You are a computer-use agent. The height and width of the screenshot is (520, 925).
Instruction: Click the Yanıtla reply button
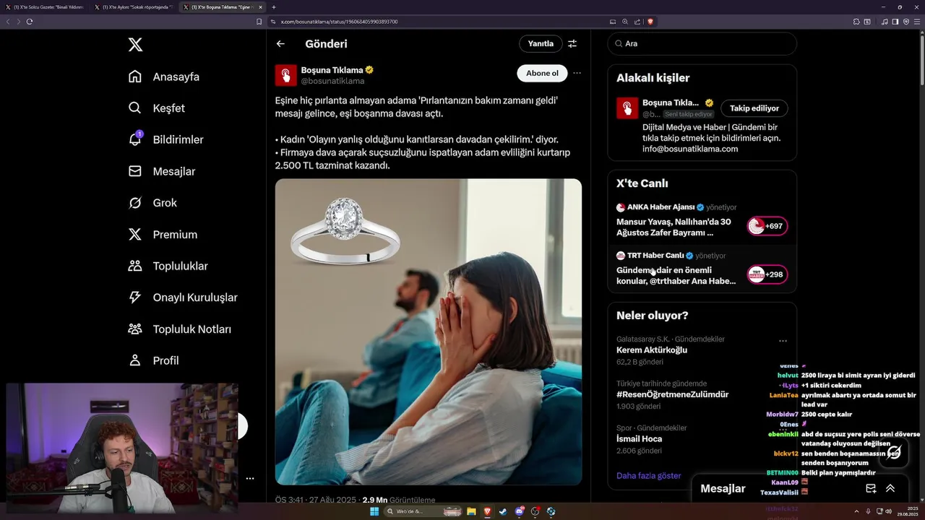coord(541,43)
